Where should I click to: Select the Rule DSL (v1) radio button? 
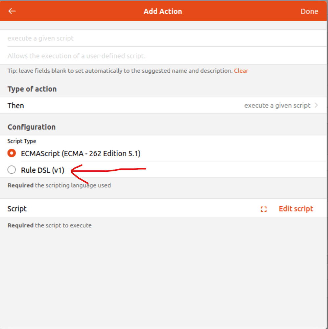pyautogui.click(x=12, y=170)
